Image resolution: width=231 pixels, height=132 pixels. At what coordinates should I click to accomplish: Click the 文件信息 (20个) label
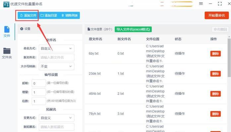pyautogui.click(x=100, y=29)
